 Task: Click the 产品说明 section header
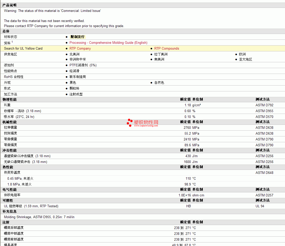(x=9, y=5)
